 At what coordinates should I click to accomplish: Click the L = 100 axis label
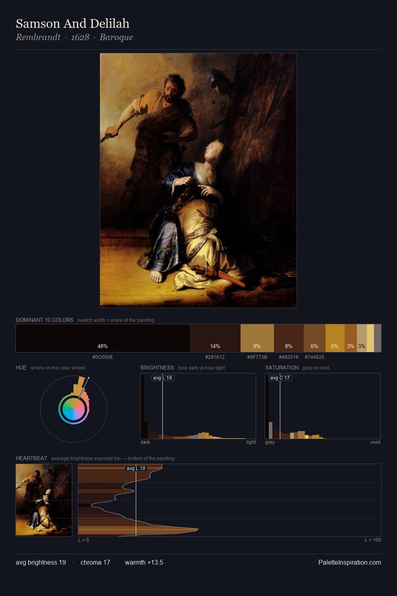[373, 540]
